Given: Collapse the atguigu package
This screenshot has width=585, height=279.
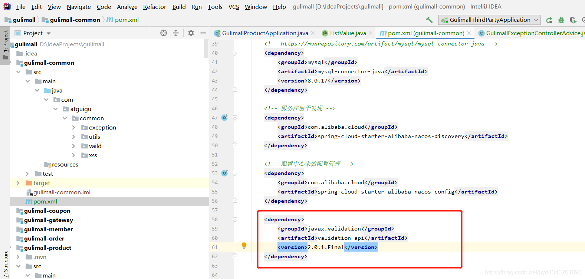Looking at the screenshot, I should (x=56, y=109).
